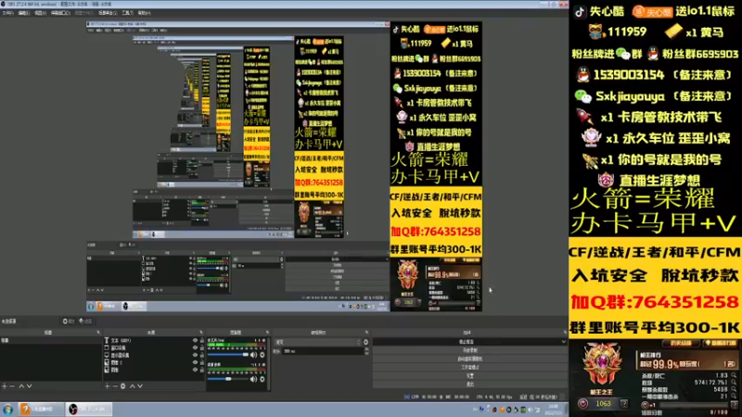Increase the transition duration stepper

pyautogui.click(x=366, y=349)
